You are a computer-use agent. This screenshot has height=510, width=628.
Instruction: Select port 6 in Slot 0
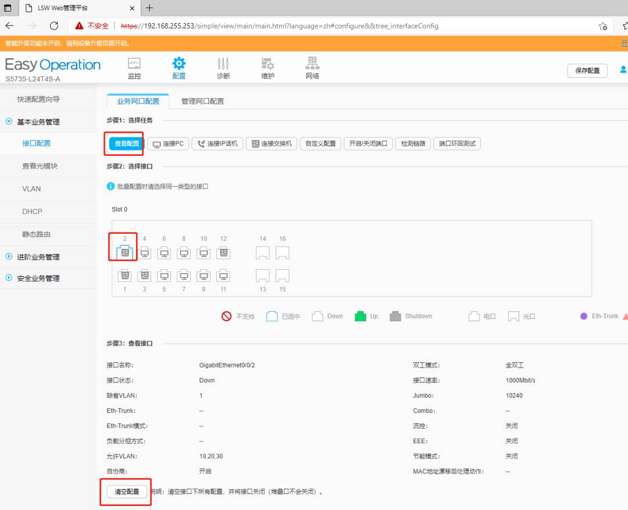pos(164,253)
